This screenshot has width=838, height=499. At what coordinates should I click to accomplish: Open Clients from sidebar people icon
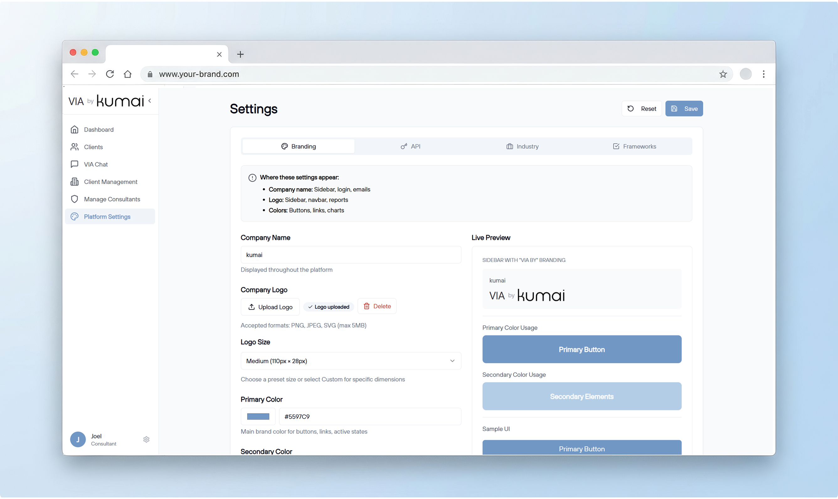(74, 147)
